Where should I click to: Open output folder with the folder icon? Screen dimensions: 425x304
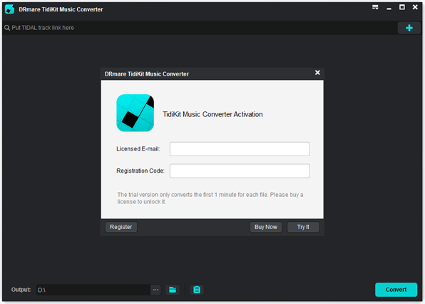click(x=173, y=290)
